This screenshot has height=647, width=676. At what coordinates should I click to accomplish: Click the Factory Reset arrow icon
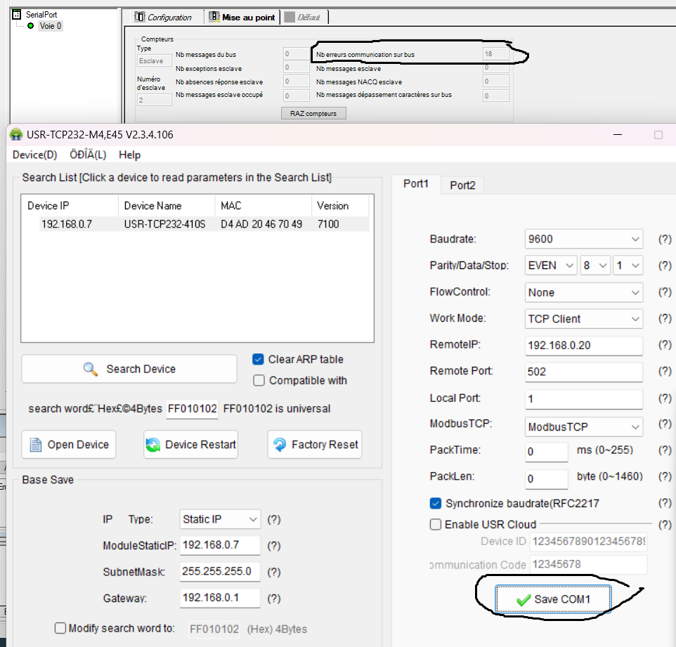pos(279,445)
